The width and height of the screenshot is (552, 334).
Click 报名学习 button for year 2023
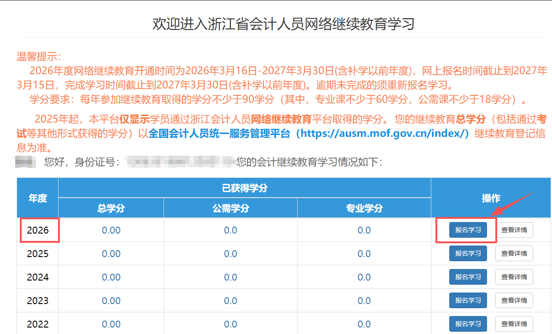click(468, 300)
